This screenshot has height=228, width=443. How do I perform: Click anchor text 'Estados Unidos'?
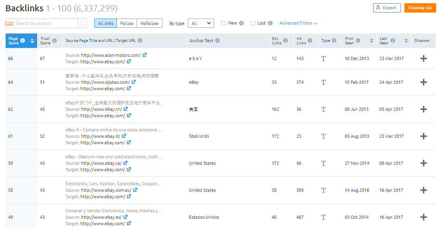[204, 217]
